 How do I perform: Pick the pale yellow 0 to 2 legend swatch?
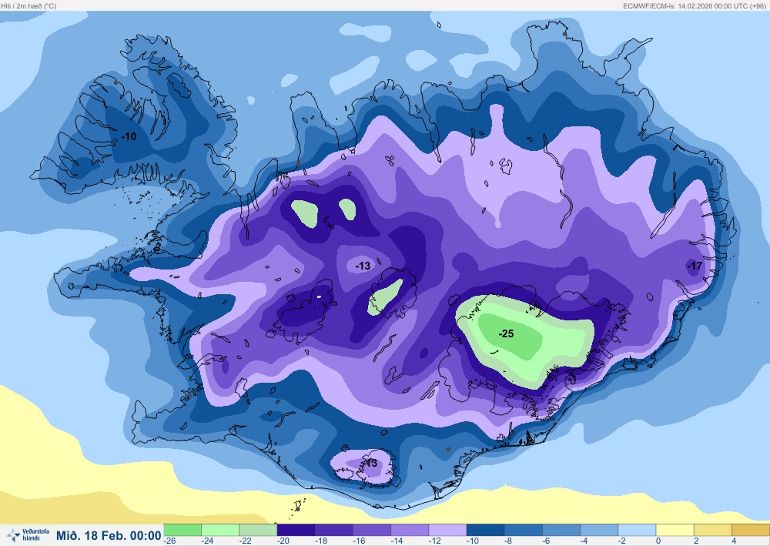(675, 530)
